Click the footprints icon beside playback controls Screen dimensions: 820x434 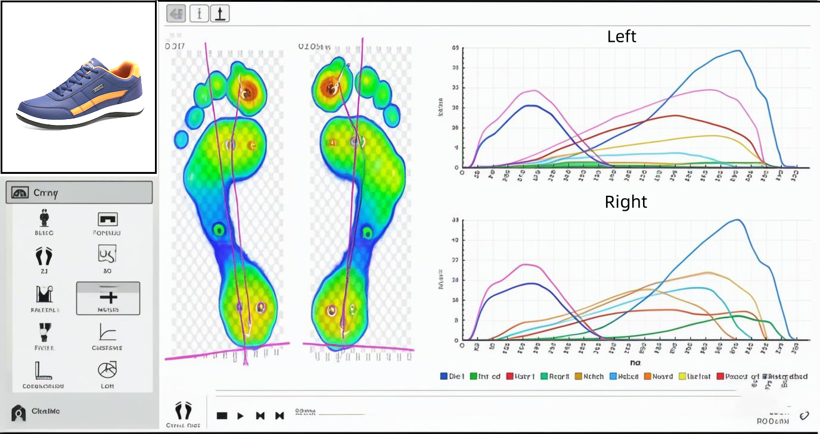[184, 410]
